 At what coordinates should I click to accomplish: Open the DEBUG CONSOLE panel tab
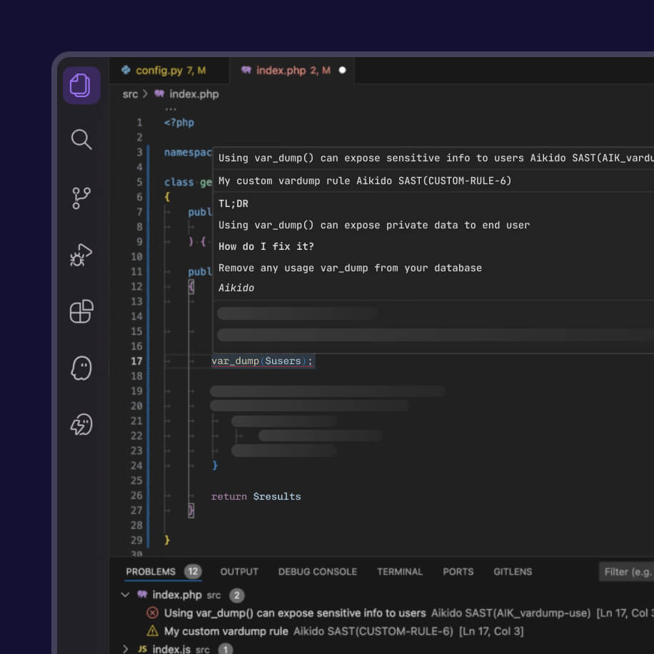click(x=318, y=571)
